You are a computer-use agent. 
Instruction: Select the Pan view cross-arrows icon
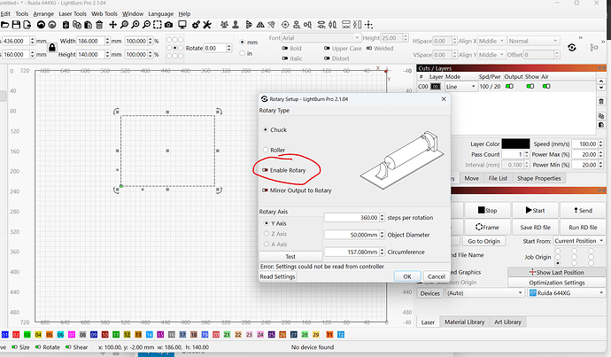(x=112, y=25)
